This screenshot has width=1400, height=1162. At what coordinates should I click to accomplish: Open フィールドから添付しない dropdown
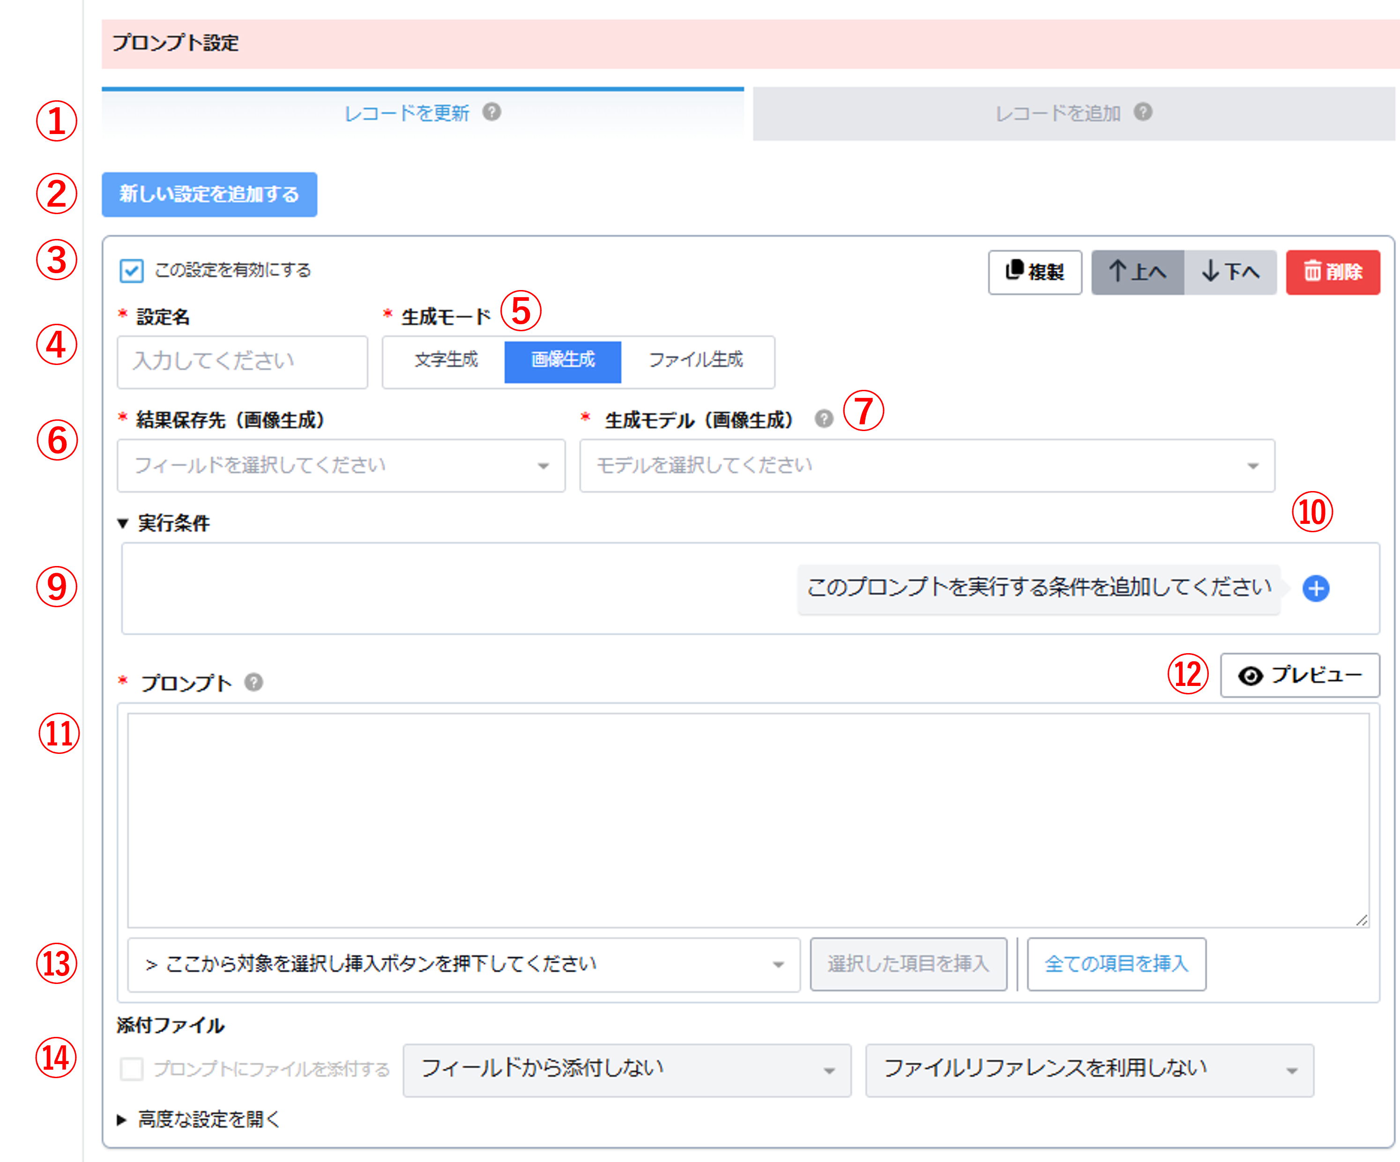[x=627, y=1070]
